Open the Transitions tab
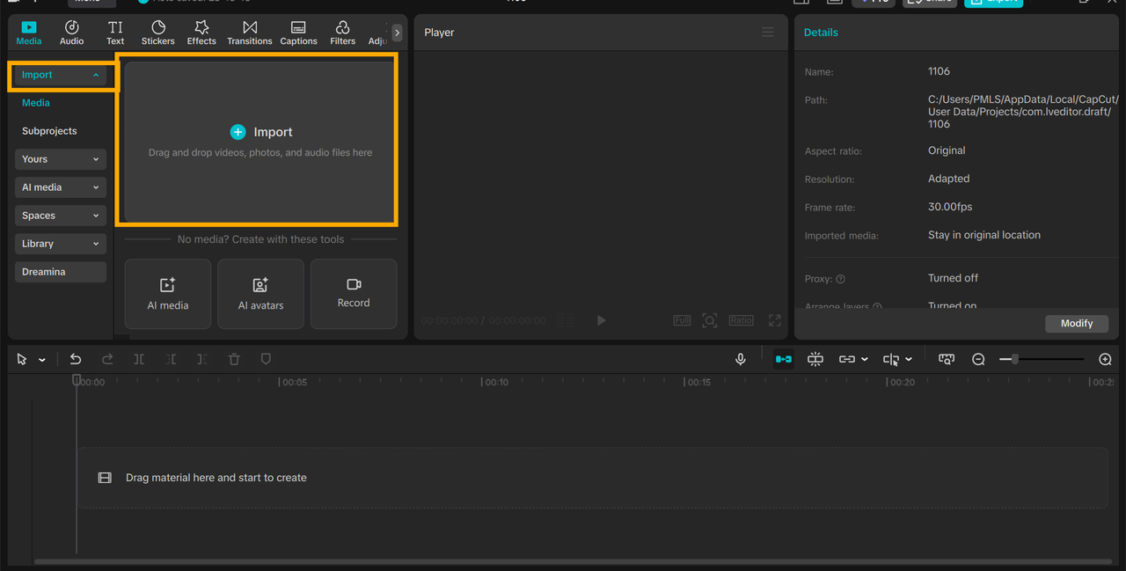 (250, 33)
